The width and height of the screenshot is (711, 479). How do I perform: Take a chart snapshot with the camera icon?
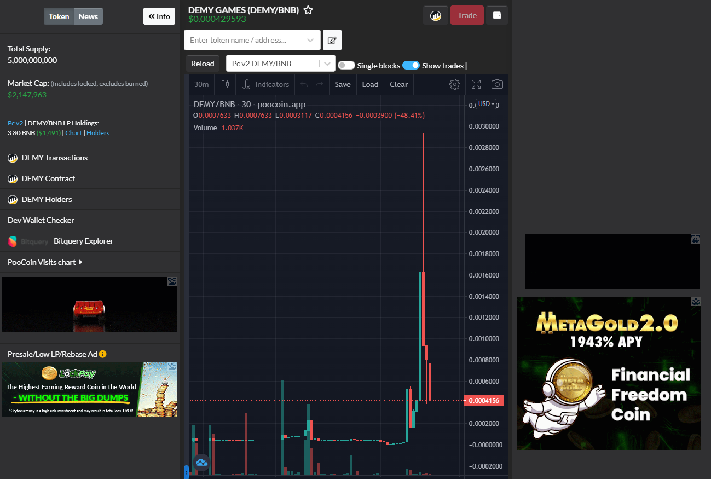[497, 84]
